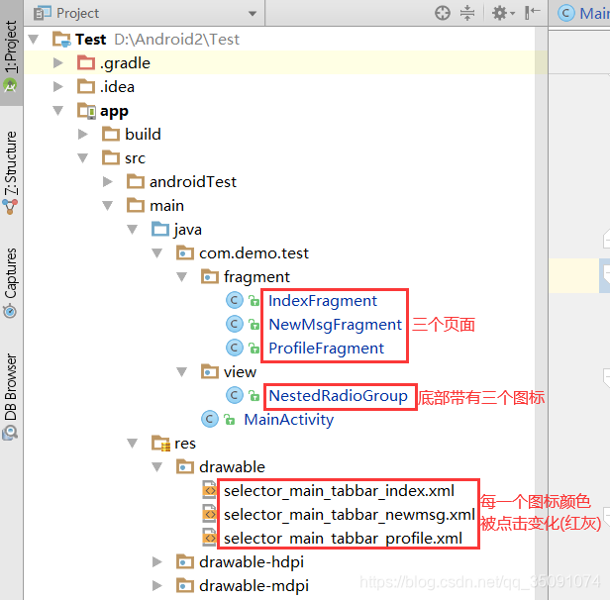Collapse the res folder arrow
The height and width of the screenshot is (600, 610).
[x=133, y=444]
